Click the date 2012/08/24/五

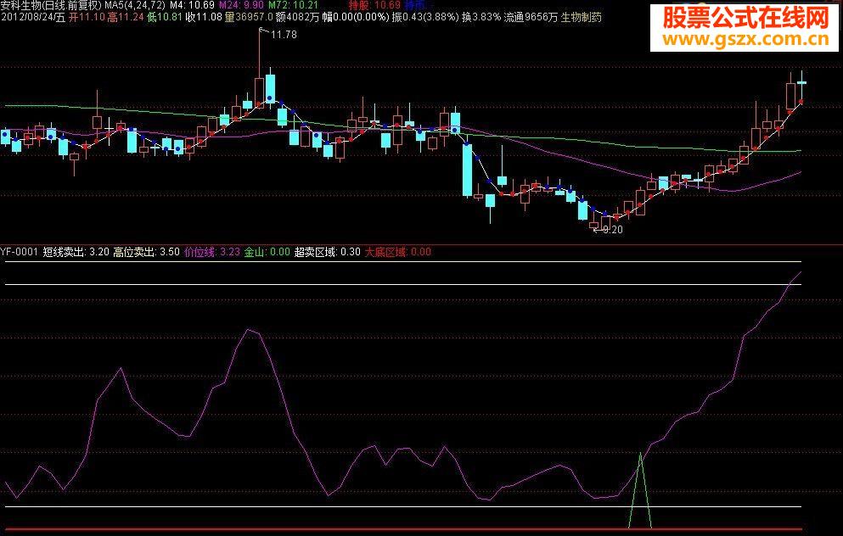click(33, 17)
